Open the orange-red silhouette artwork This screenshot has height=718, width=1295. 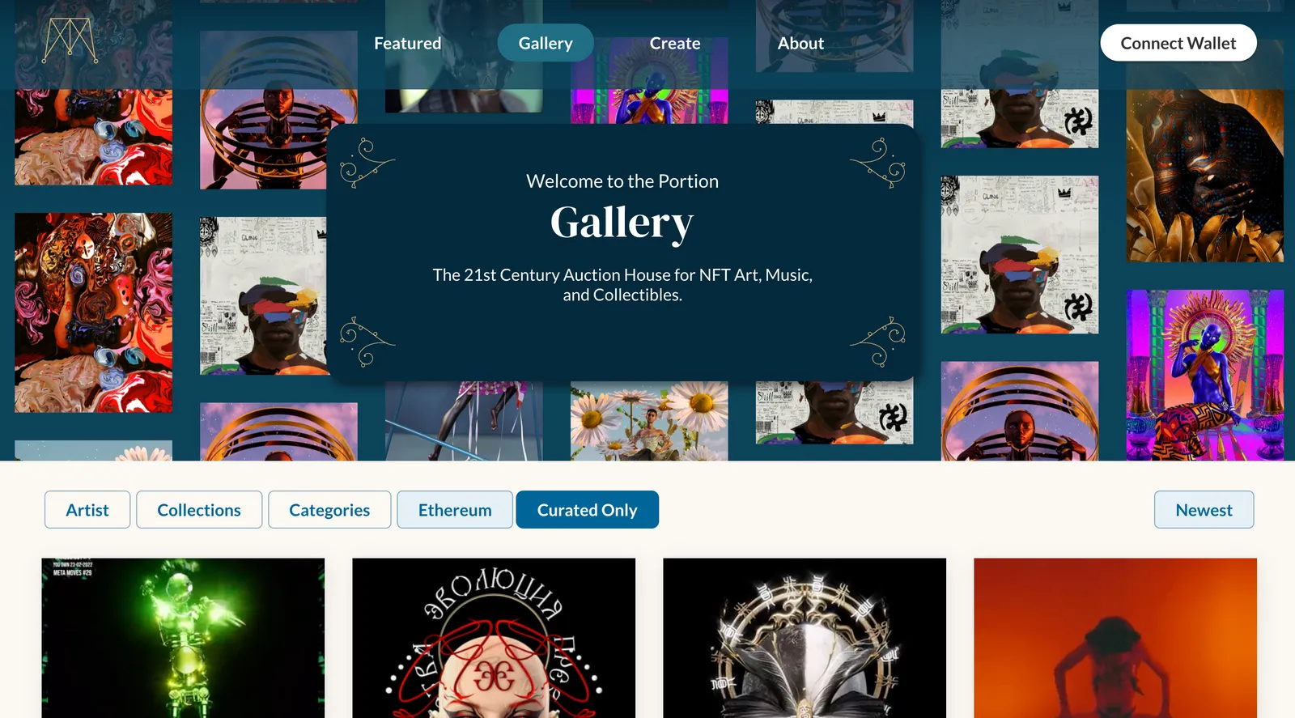1115,638
